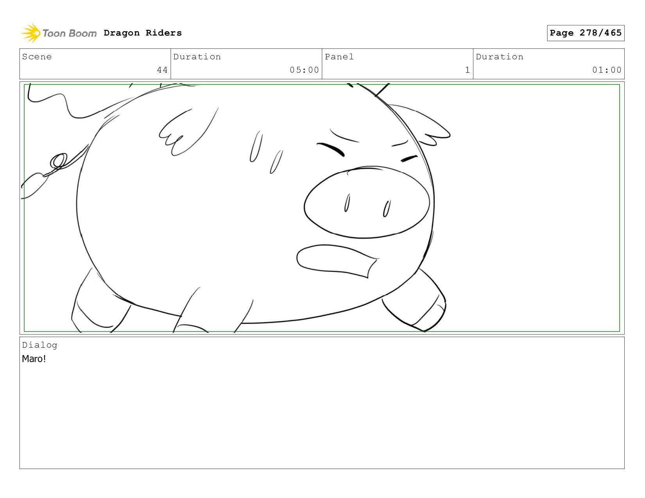Click the panel number 1
Image resolution: width=645 pixels, height=498 pixels.
(467, 70)
